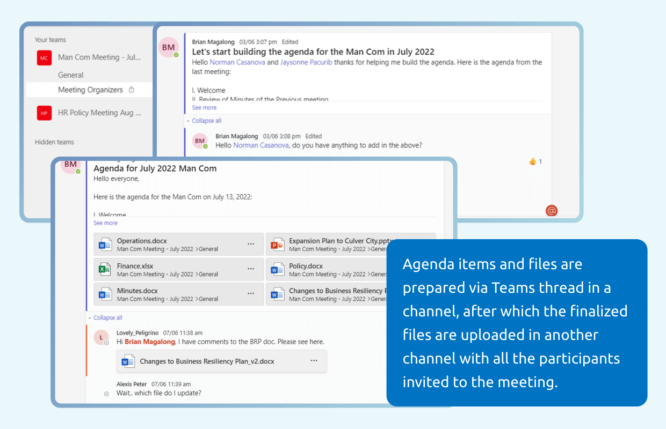Select the Meeting Organizers channel
This screenshot has width=666, height=429.
click(x=90, y=90)
